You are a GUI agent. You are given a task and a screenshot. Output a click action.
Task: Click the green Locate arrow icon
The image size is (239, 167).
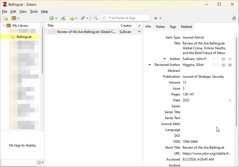pyautogui.click(x=156, y=18)
